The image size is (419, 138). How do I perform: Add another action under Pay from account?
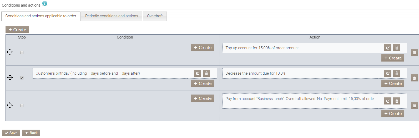click(x=393, y=113)
